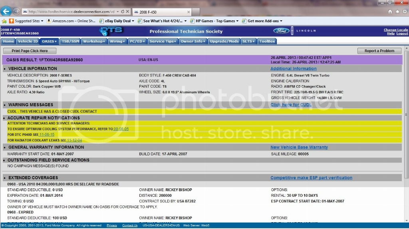Viewport: 409px width, 229px height.
Task: Open Favorites with the star icon
Action: tap(397, 12)
